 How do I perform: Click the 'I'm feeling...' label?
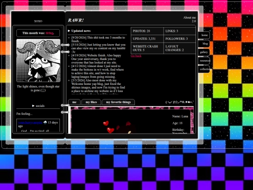click(x=24, y=114)
